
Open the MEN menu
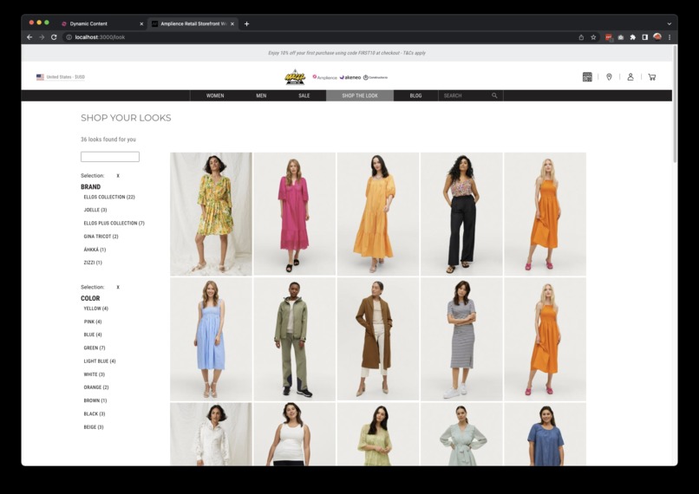[261, 95]
